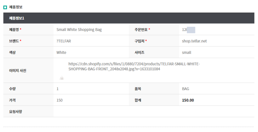Click the empty 요청사항 request field
Screen dimensions: 258x132
point(154,112)
